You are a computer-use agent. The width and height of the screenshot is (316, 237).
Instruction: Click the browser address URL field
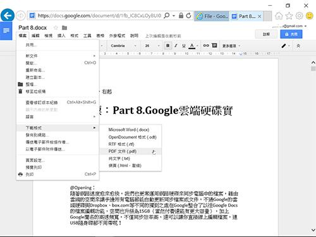pos(99,16)
